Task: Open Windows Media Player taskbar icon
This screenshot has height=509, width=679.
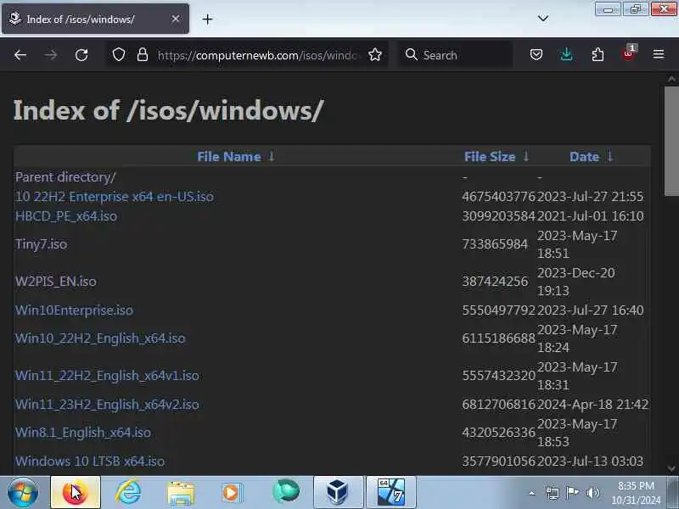Action: [233, 493]
